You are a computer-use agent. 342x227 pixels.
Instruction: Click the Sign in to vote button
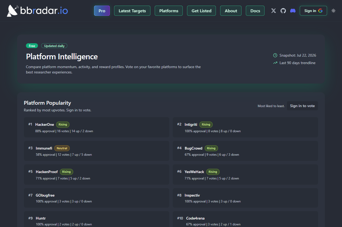pos(302,106)
